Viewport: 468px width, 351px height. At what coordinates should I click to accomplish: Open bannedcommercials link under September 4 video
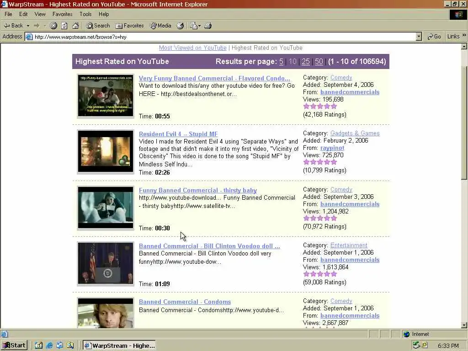[350, 92]
